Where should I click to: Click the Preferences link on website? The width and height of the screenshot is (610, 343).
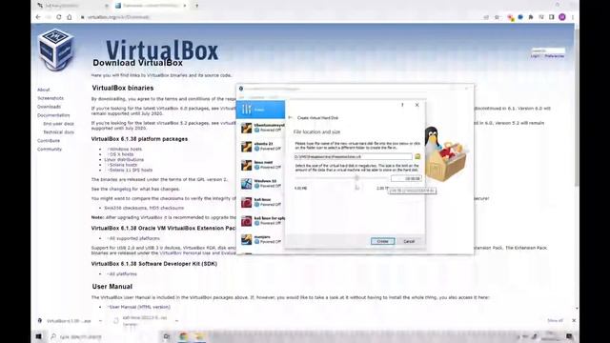tap(555, 56)
